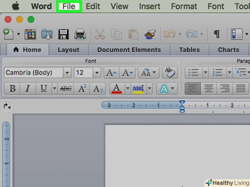Open the New from Template gallery icon
Image resolution: width=250 pixels, height=187 pixels.
(x=30, y=34)
